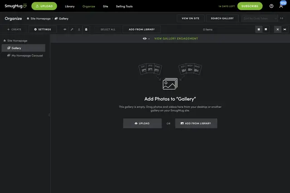290x193 pixels.
Task: Click the 0 items count
Action: tap(208, 29)
